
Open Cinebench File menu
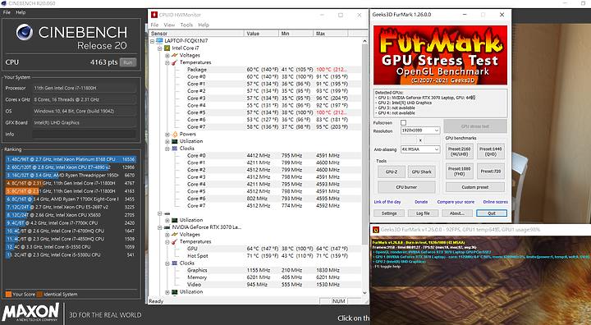click(7, 12)
